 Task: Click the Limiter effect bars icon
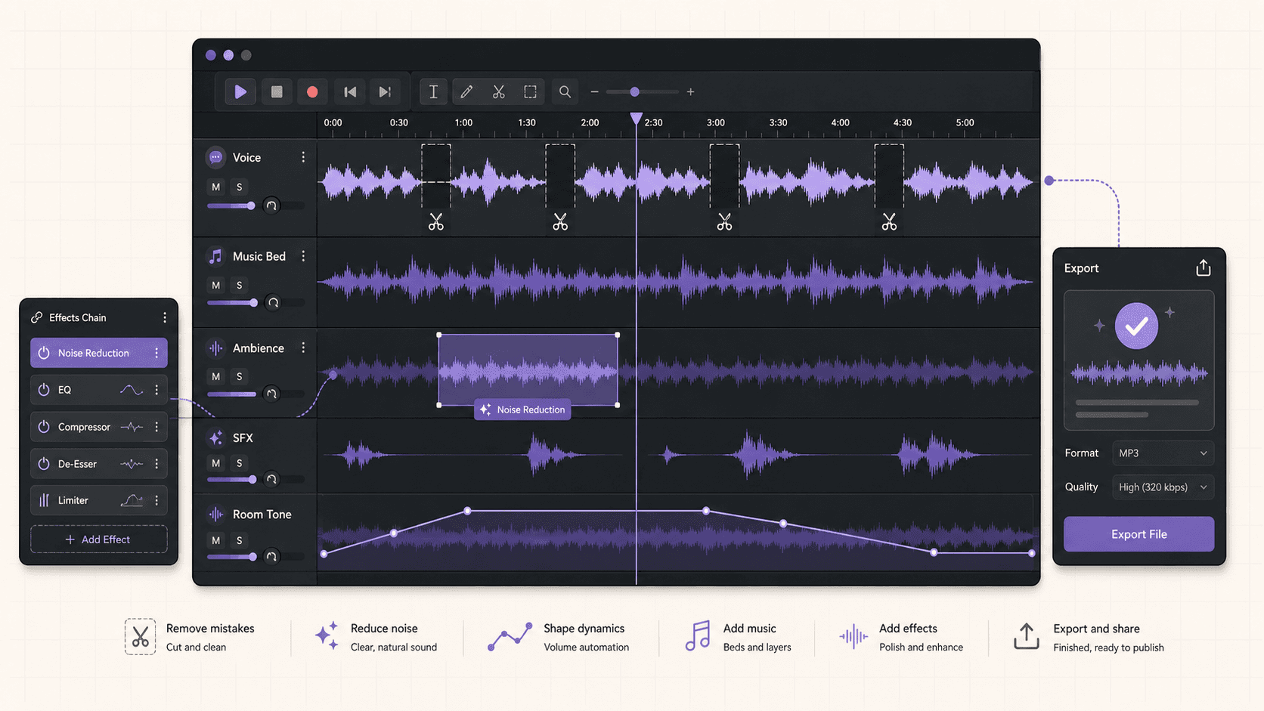click(x=44, y=500)
